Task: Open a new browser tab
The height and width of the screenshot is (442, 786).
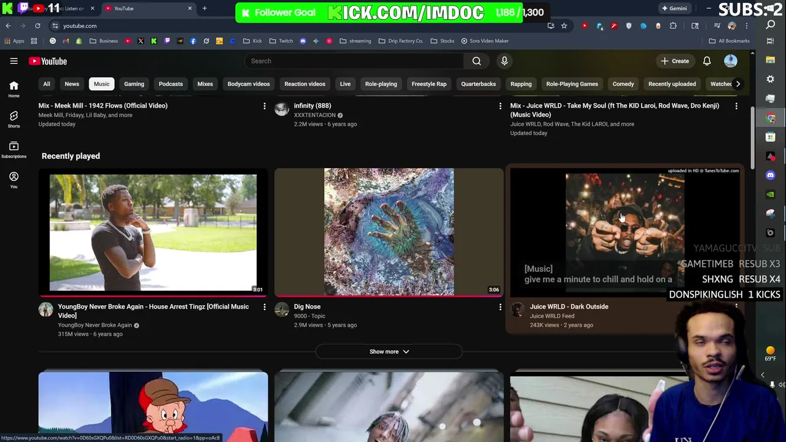Action: point(204,9)
